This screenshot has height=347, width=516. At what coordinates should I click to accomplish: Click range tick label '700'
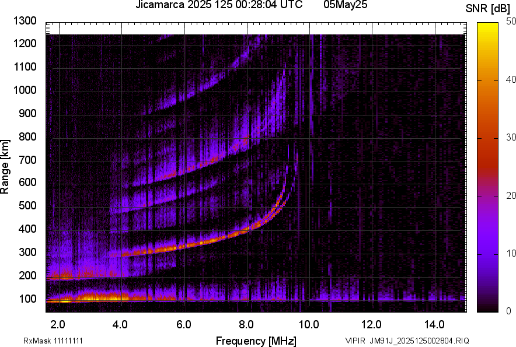coord(27,160)
